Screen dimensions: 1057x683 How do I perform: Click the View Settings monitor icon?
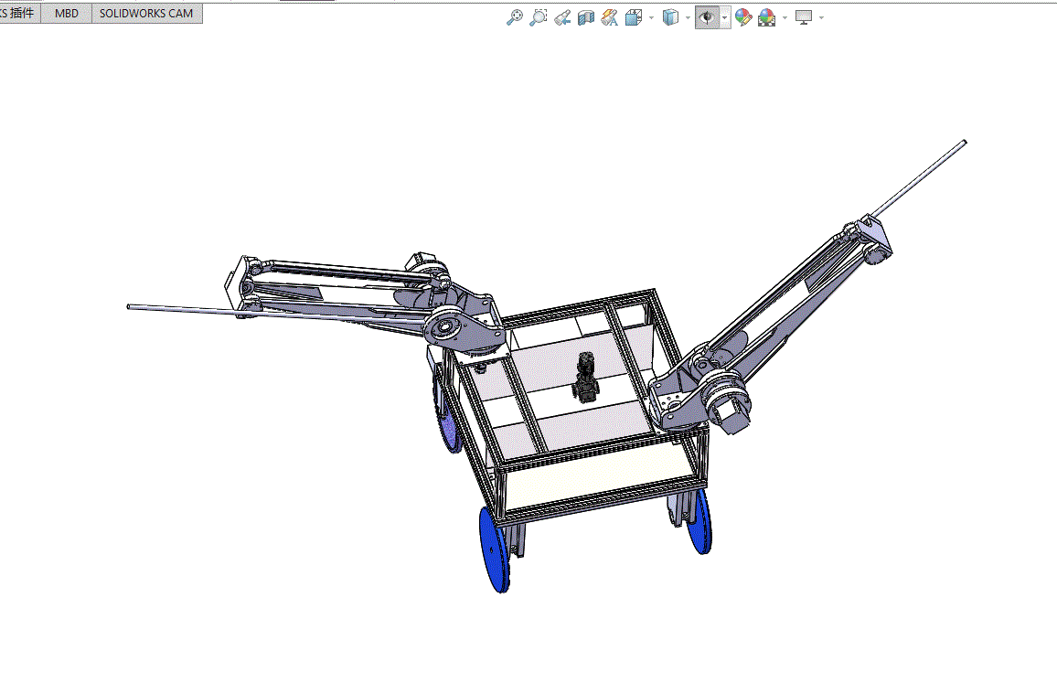point(803,17)
